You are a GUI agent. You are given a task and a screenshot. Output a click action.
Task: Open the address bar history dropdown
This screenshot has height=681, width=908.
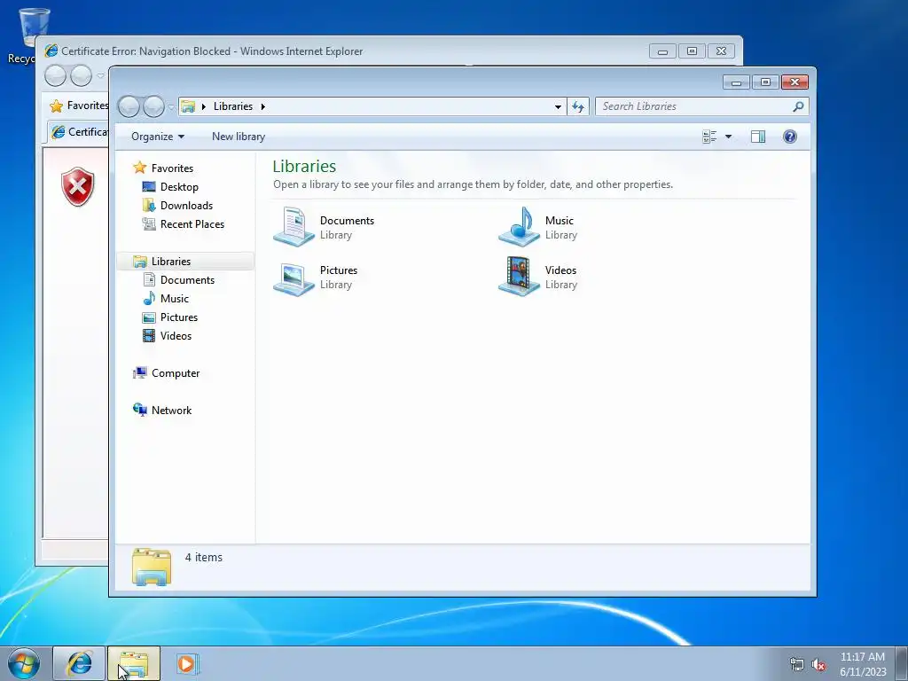tap(558, 106)
